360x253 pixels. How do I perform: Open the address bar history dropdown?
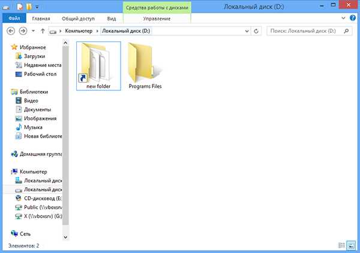[247, 31]
